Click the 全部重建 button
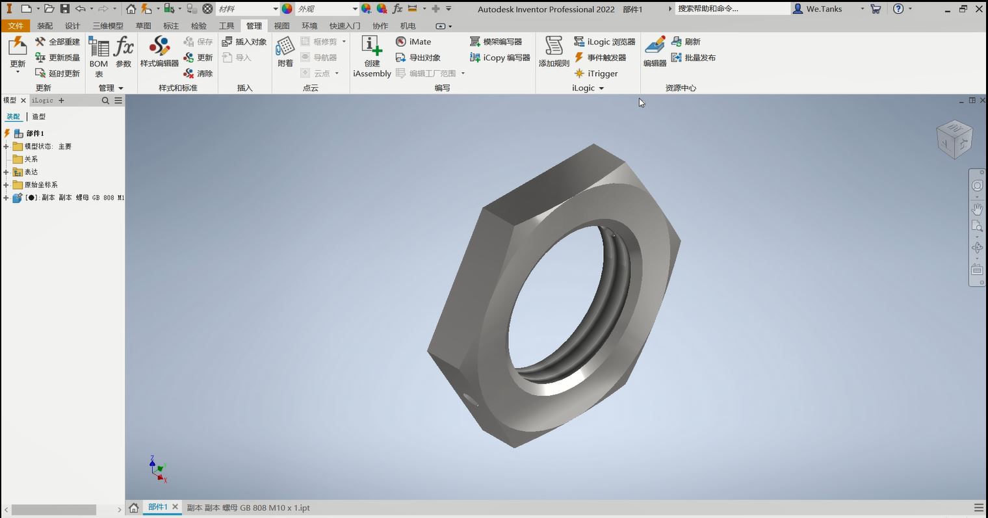The height and width of the screenshot is (518, 988). pos(59,41)
